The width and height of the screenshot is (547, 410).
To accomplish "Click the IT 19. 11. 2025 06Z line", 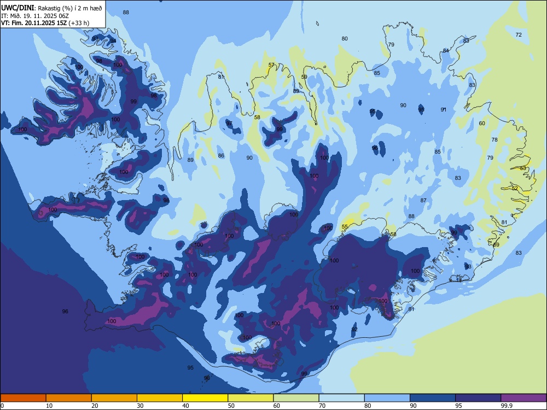I will (x=35, y=16).
